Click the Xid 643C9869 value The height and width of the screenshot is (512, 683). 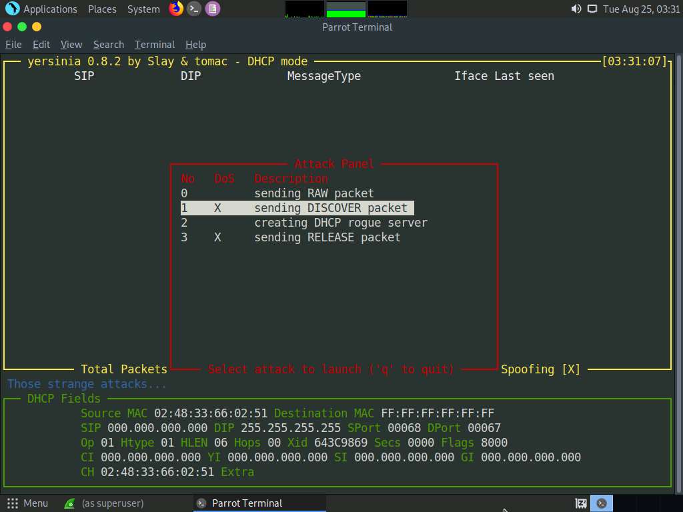click(x=341, y=443)
